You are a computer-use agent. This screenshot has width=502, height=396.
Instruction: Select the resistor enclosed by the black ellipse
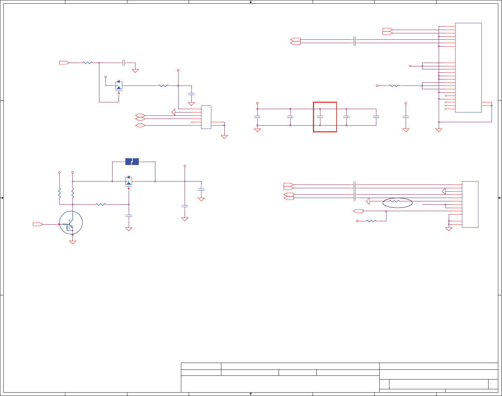click(x=394, y=201)
